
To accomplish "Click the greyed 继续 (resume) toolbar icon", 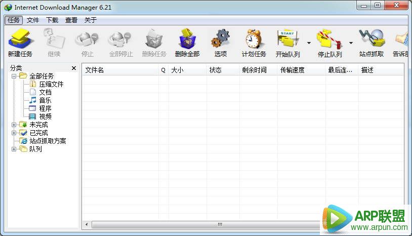I will click(x=54, y=43).
